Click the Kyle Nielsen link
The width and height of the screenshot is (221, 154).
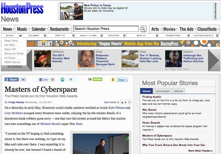click(116, 108)
